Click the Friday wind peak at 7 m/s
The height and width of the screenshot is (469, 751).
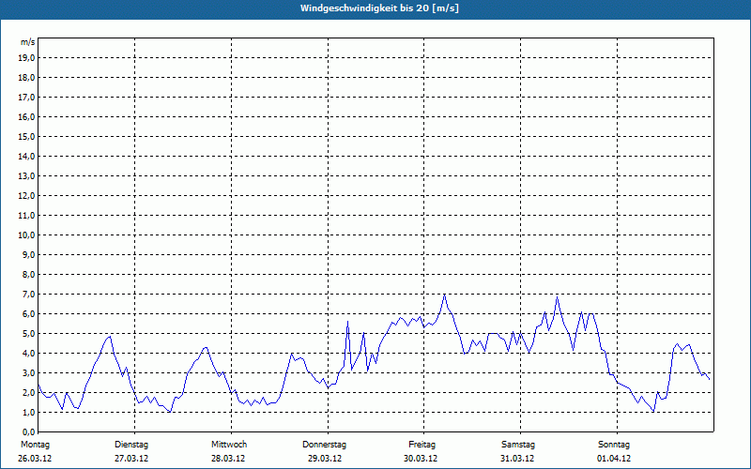click(444, 295)
